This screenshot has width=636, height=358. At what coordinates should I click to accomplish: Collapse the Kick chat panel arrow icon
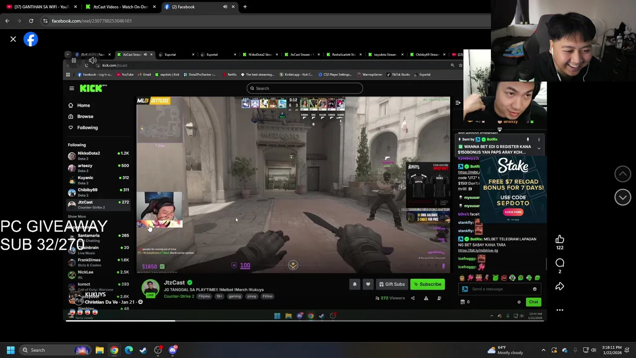458,103
